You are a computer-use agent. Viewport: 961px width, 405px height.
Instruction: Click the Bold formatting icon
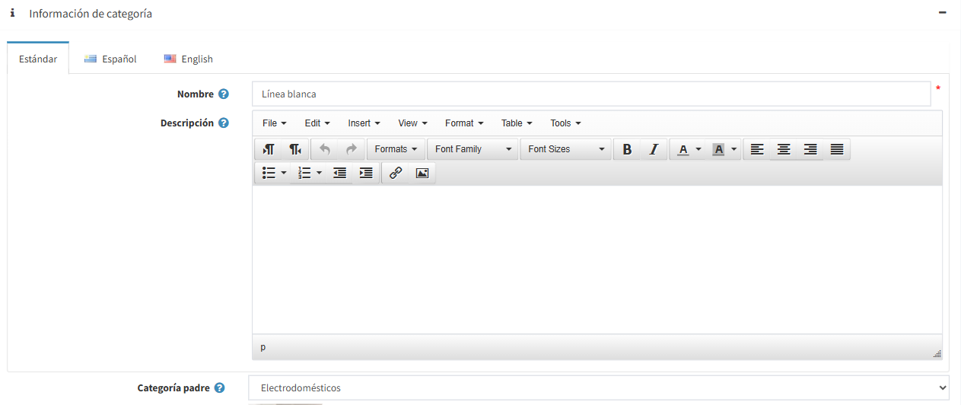coord(627,149)
